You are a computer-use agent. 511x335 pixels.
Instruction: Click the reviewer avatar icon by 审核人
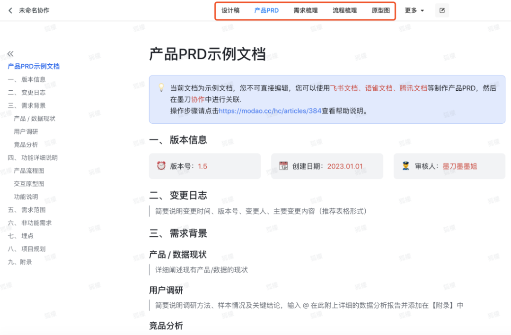[x=406, y=166]
